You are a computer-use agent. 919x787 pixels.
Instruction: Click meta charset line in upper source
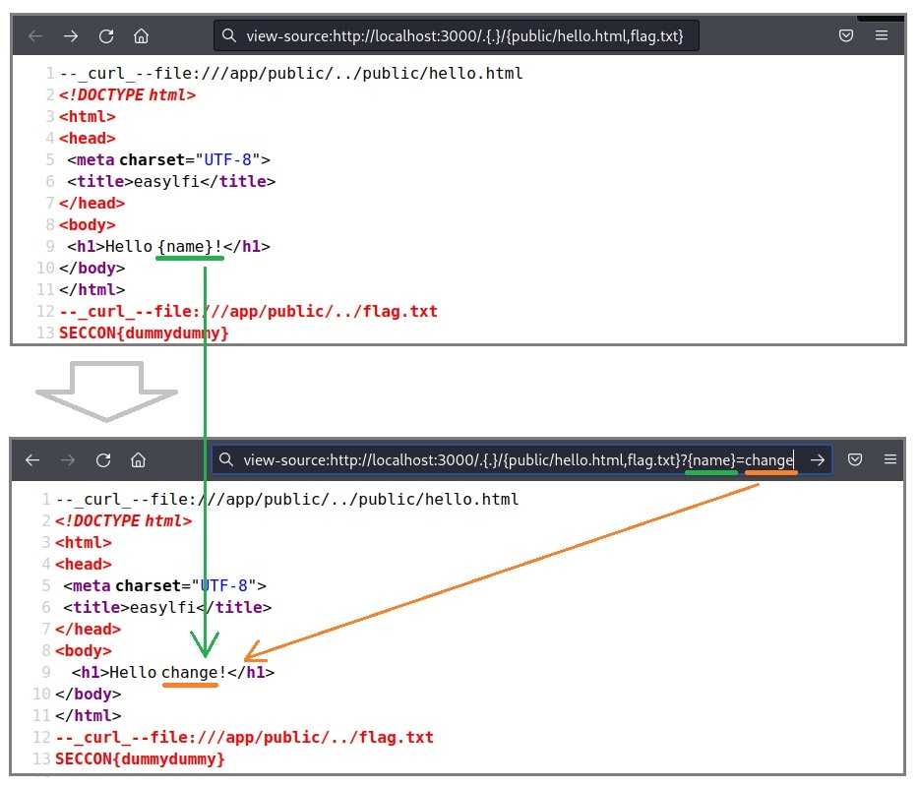169,160
